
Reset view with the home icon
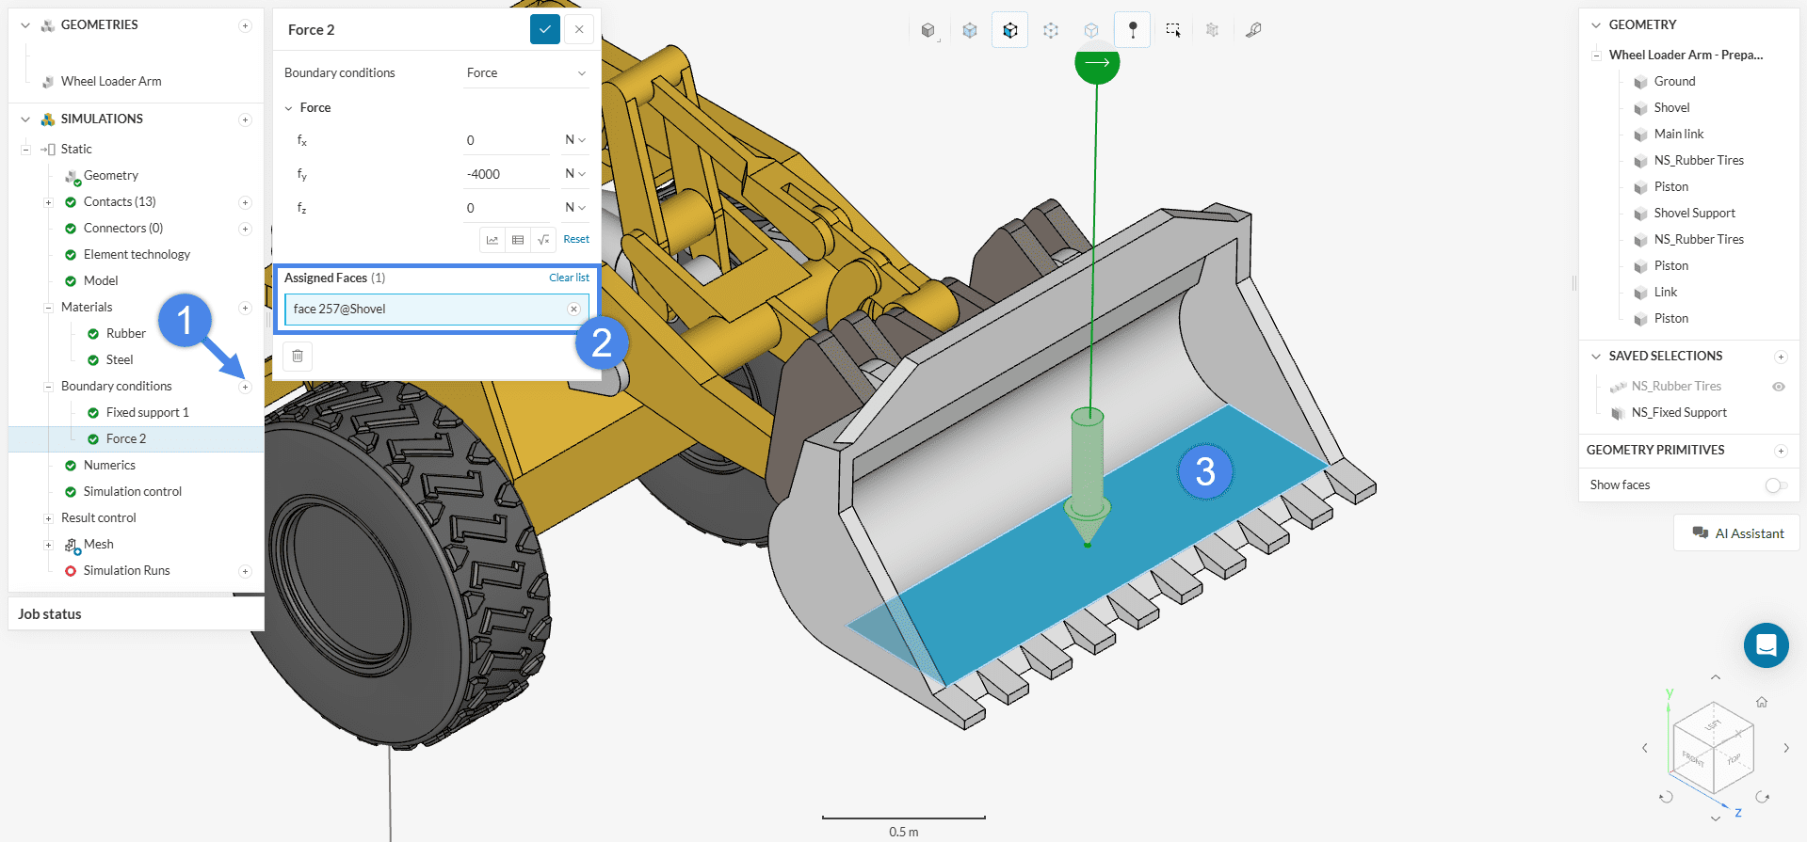click(x=1761, y=702)
